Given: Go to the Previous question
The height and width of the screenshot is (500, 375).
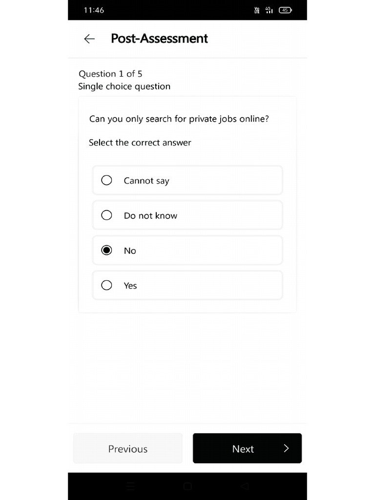Looking at the screenshot, I should pyautogui.click(x=128, y=449).
